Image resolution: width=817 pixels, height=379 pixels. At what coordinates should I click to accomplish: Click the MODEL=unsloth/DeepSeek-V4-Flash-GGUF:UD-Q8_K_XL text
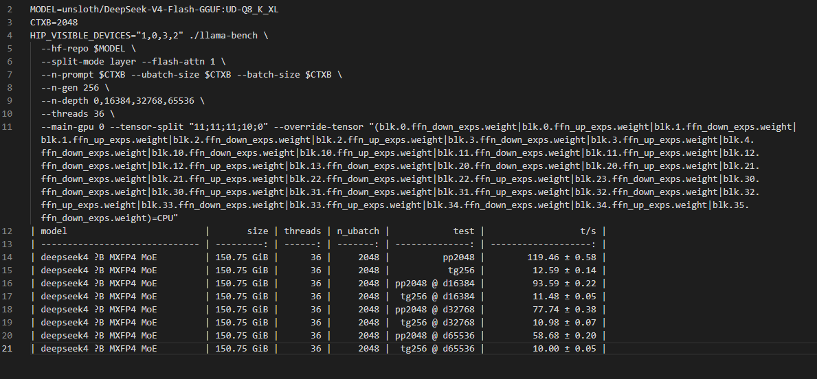[154, 10]
